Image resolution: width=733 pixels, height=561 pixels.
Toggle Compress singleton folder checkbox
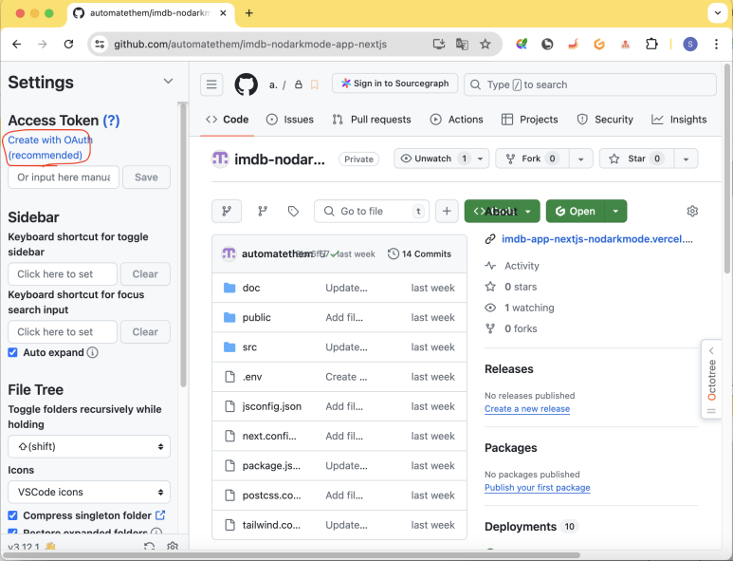point(12,515)
